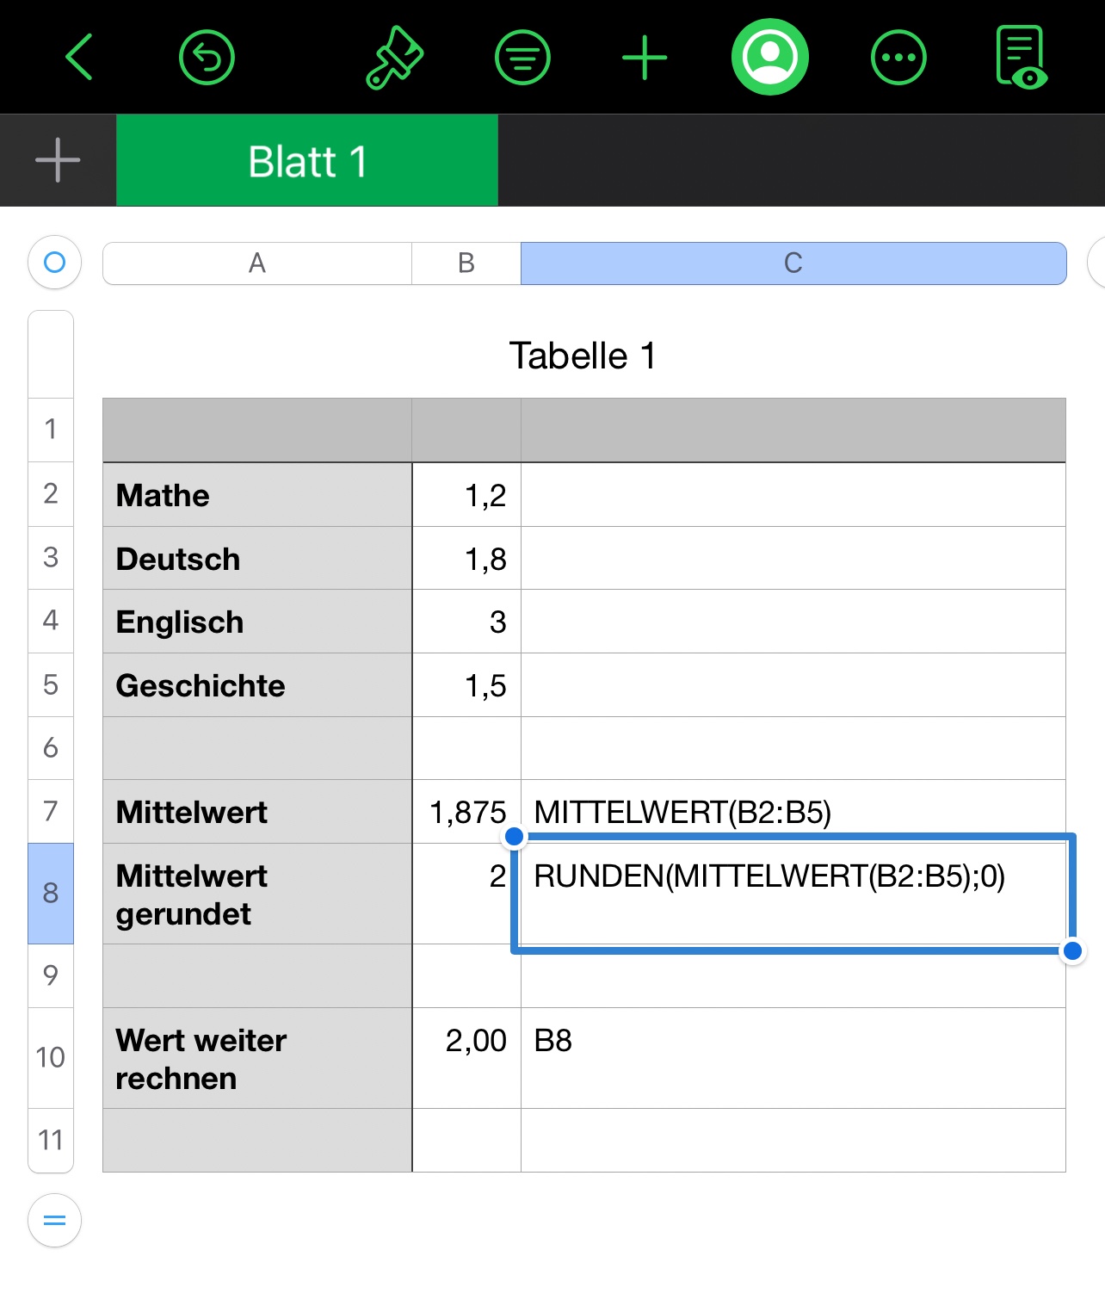The width and height of the screenshot is (1105, 1312).
Task: Open the collaboration person icon
Action: click(770, 58)
